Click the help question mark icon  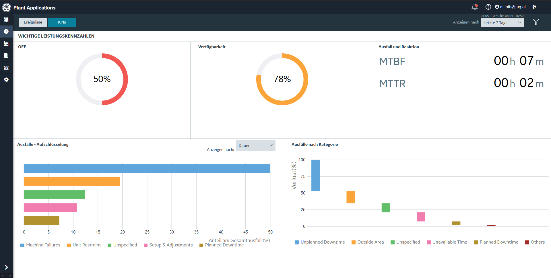[x=488, y=7]
